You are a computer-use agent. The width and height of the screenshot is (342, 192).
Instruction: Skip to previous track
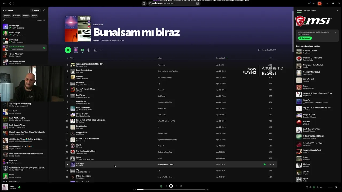[166, 186]
